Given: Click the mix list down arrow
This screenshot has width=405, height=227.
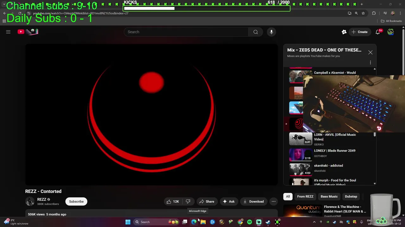Looking at the screenshot, I should pos(375,183).
